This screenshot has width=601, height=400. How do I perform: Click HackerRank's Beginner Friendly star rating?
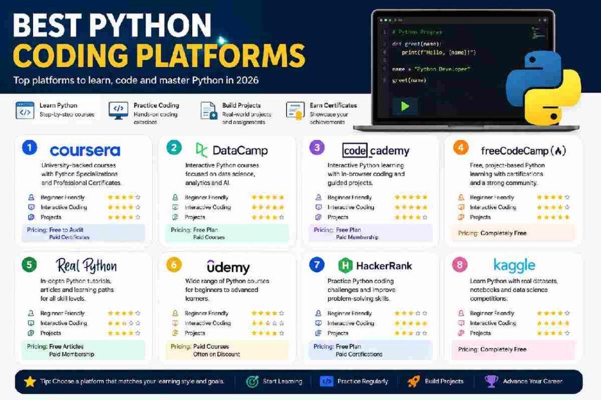tap(411, 313)
